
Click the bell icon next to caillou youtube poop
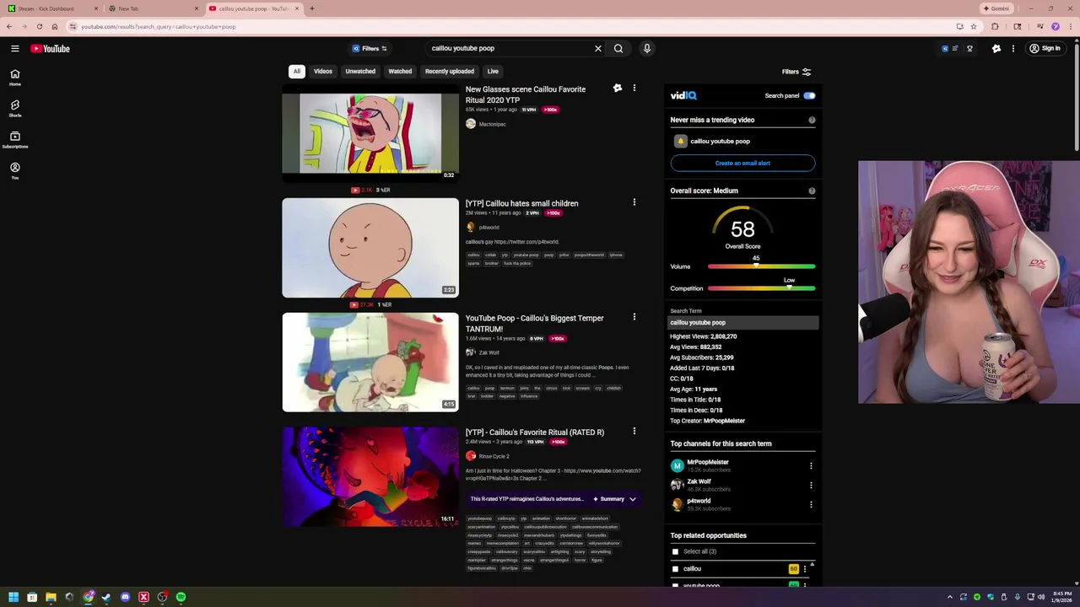pos(680,141)
